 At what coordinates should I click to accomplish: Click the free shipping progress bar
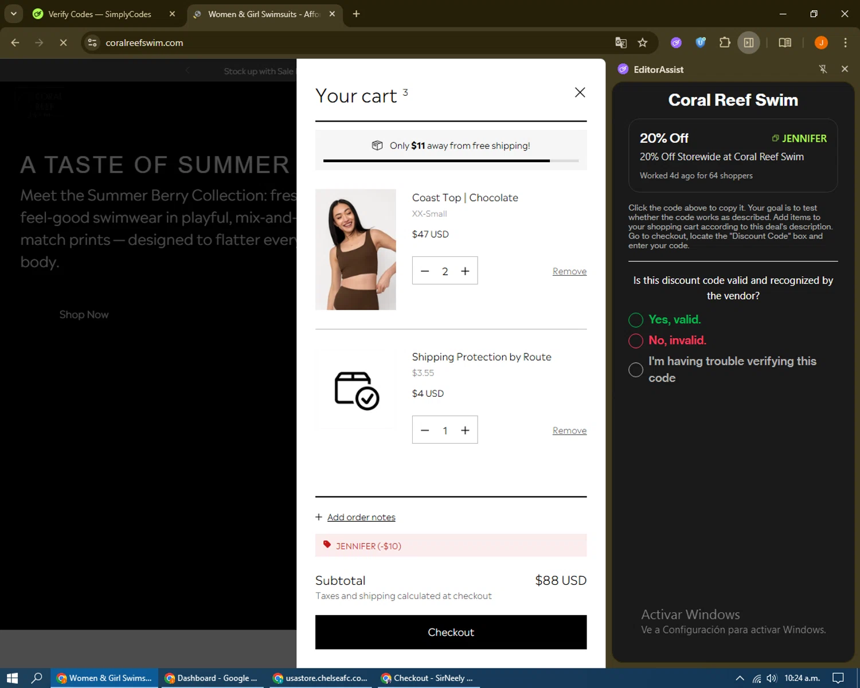[x=451, y=161]
